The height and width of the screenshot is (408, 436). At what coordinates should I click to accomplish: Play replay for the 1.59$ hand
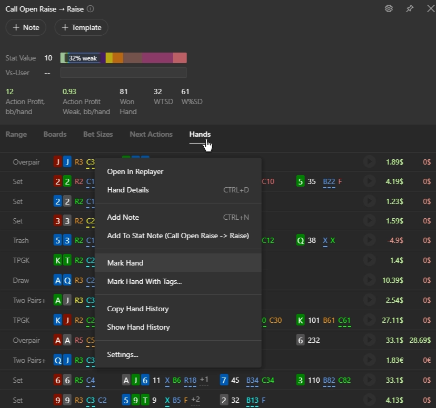[369, 221]
